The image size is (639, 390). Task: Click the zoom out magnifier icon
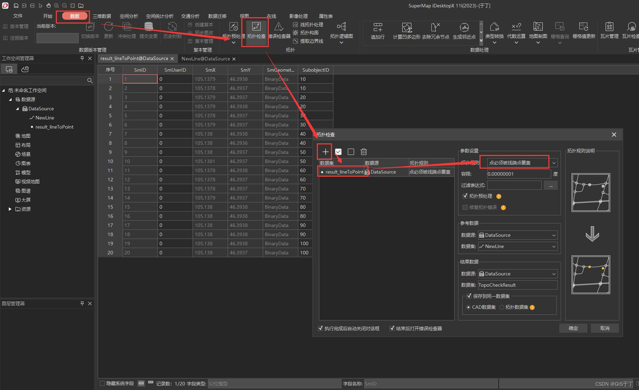tap(65, 6)
